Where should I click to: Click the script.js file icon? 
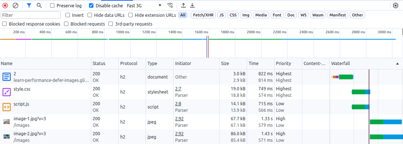pyautogui.click(x=7, y=107)
